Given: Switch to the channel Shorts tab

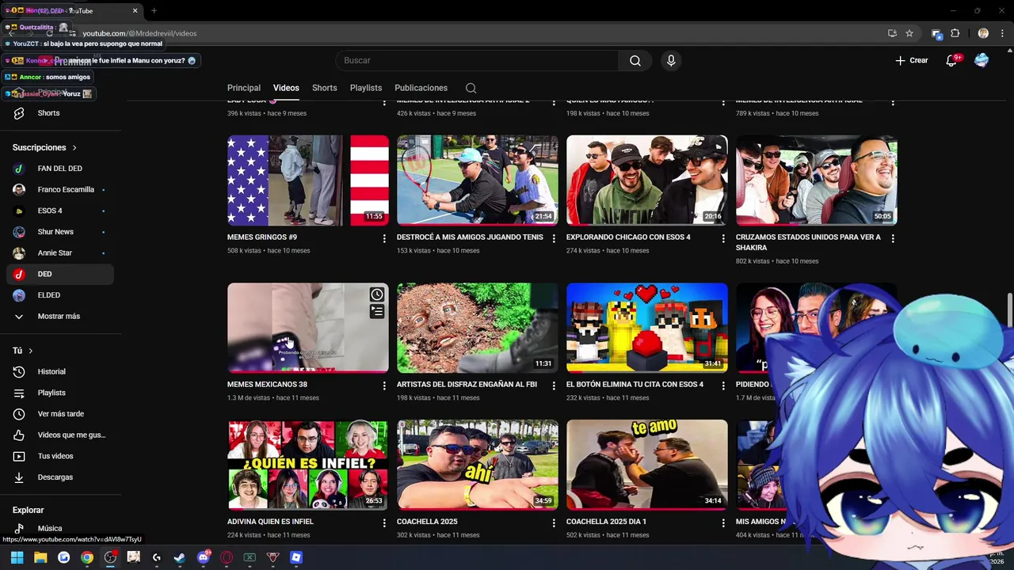Looking at the screenshot, I should 324,88.
